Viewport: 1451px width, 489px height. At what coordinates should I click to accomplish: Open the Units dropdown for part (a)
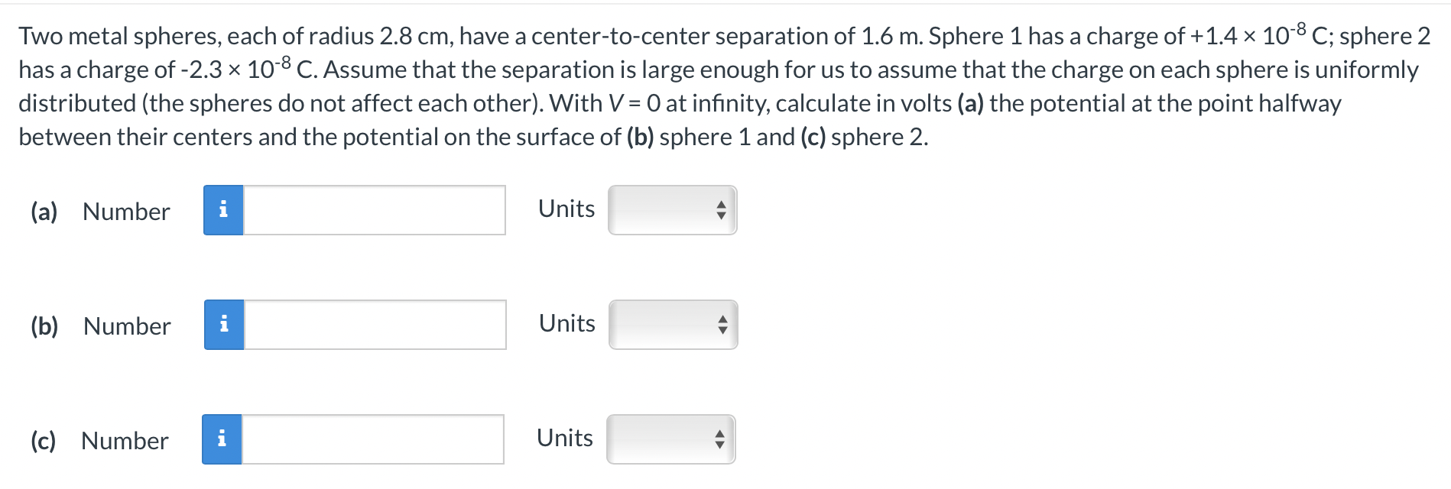[671, 210]
